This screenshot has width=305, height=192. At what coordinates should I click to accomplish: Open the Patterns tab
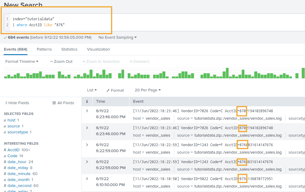44,49
